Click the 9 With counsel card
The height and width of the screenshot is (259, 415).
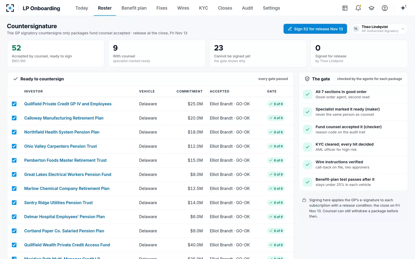(157, 54)
